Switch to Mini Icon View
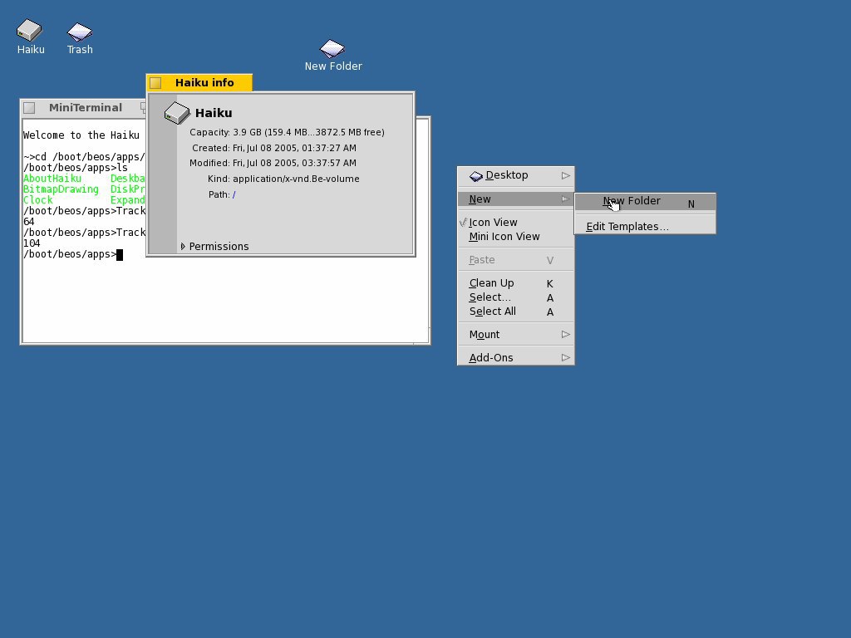Viewport: 851px width, 638px height. (515, 237)
